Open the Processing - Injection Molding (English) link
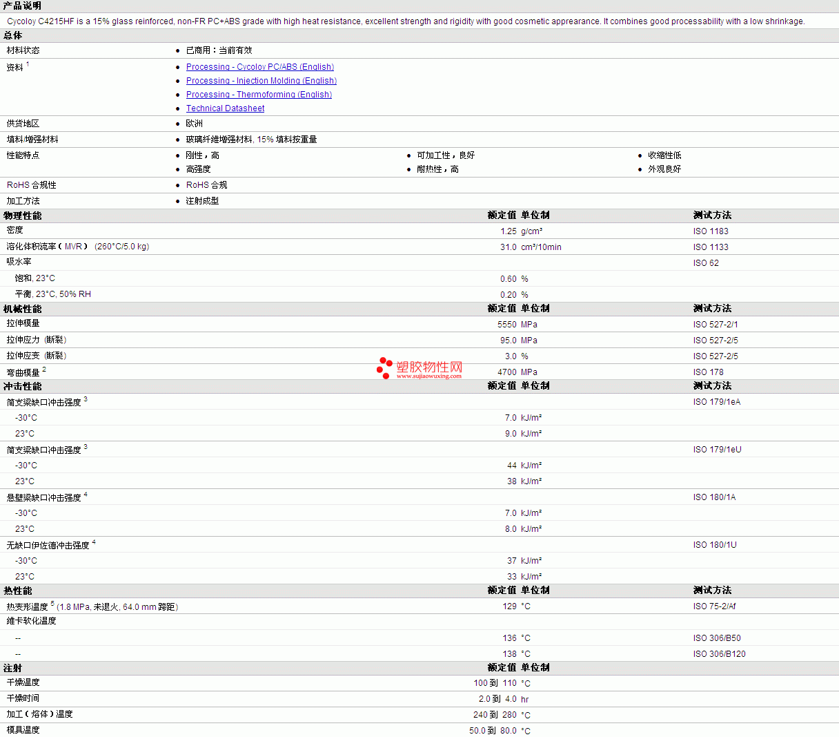 tap(261, 81)
